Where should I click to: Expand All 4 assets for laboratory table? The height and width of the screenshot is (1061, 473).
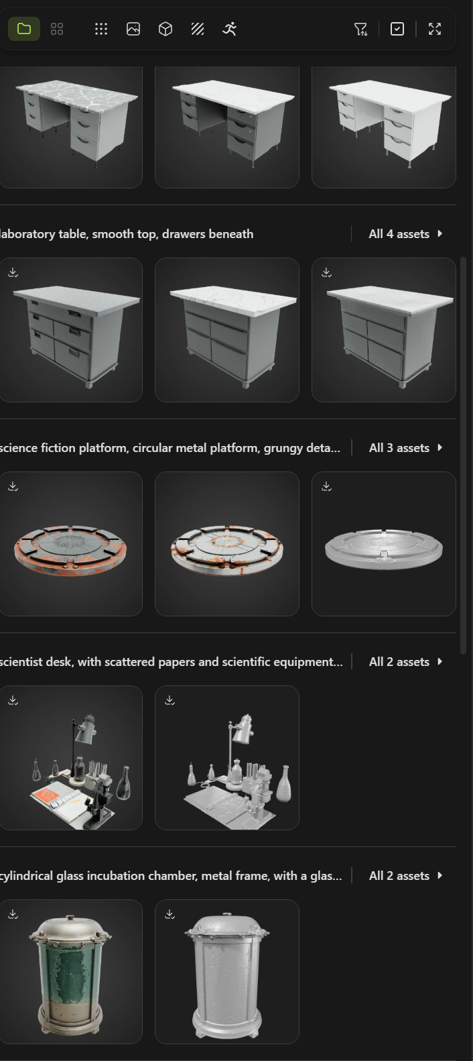pos(405,234)
